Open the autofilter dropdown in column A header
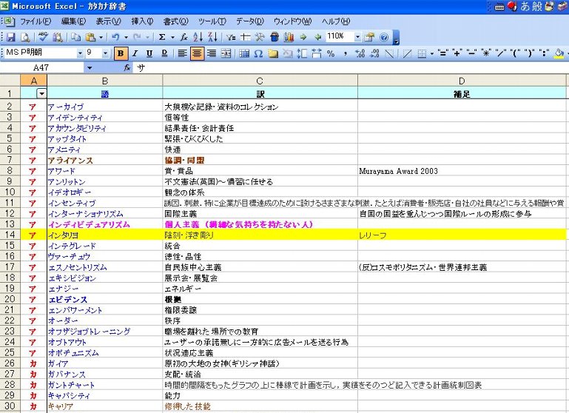 point(41,93)
